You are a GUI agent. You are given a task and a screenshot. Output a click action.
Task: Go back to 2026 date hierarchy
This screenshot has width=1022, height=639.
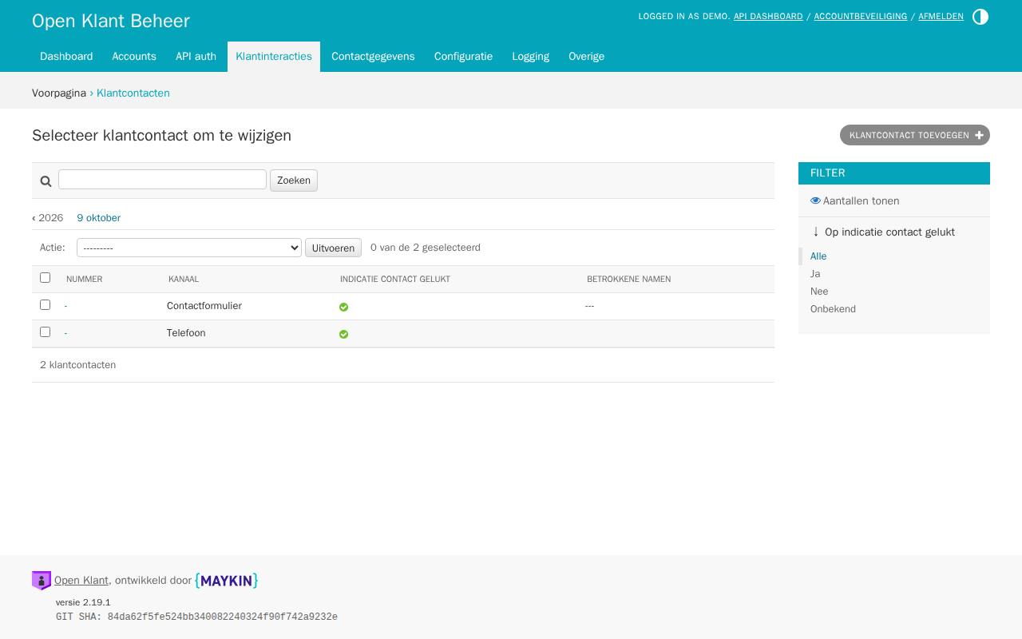coord(48,218)
